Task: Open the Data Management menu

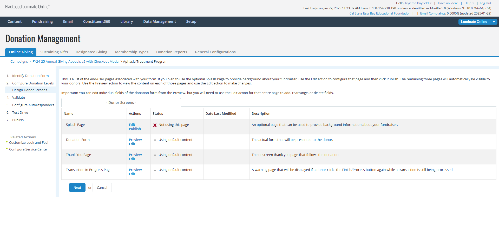Action: pyautogui.click(x=160, y=21)
